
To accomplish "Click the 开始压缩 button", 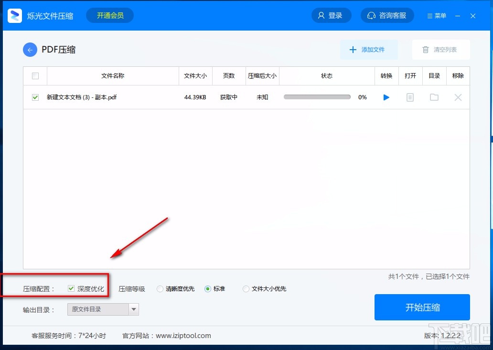I will 422,308.
